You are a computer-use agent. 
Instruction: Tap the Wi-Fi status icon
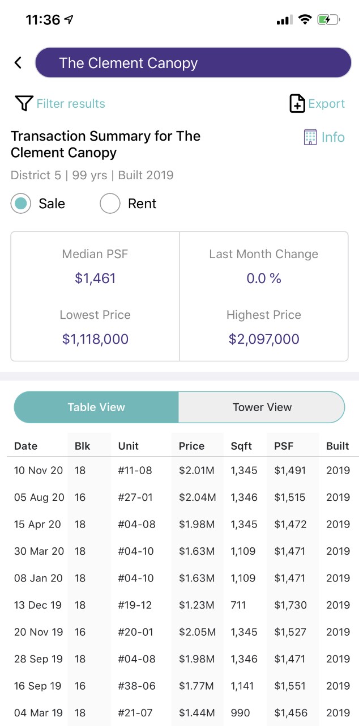(305, 20)
